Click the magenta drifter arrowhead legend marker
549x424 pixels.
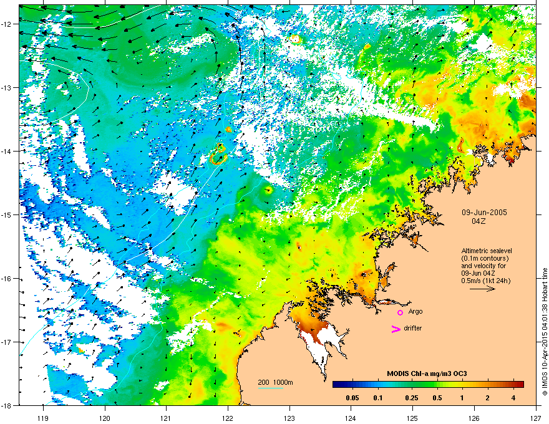click(x=396, y=329)
